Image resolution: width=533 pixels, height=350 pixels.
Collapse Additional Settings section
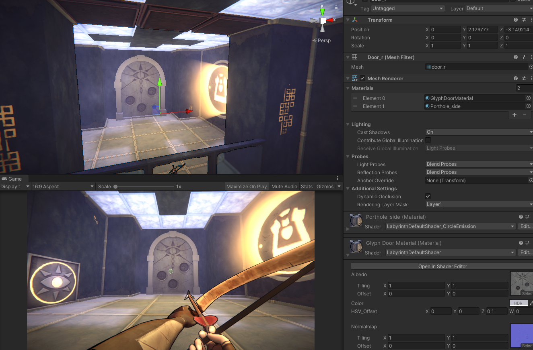click(348, 188)
